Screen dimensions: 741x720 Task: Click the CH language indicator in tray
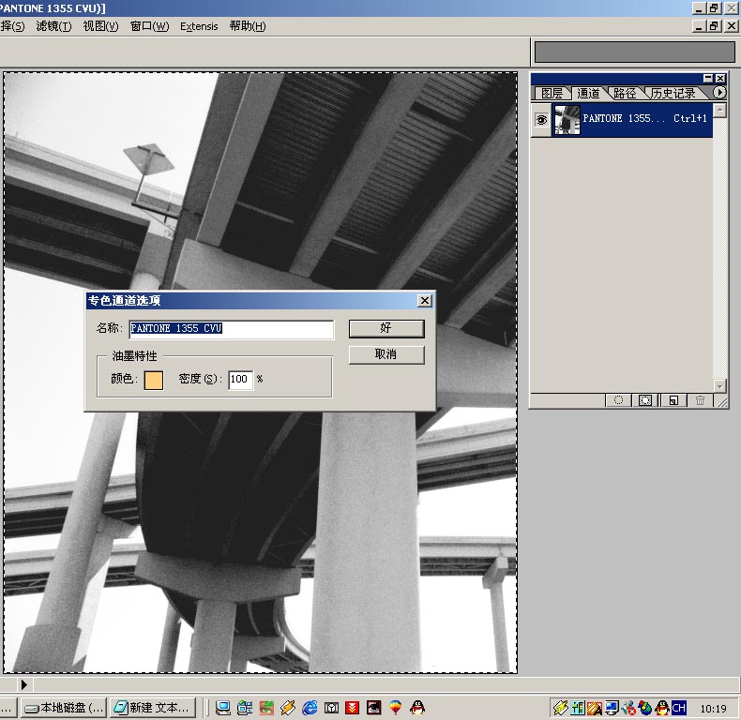[x=678, y=708]
